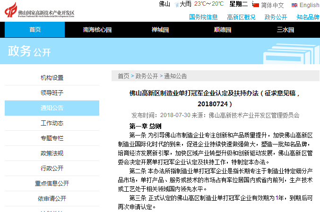Screen dimensions: 320x212
Task: Go to 首页 navigation tab
Action: pos(35,30)
